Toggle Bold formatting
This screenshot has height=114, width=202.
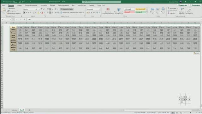[x=24, y=13]
